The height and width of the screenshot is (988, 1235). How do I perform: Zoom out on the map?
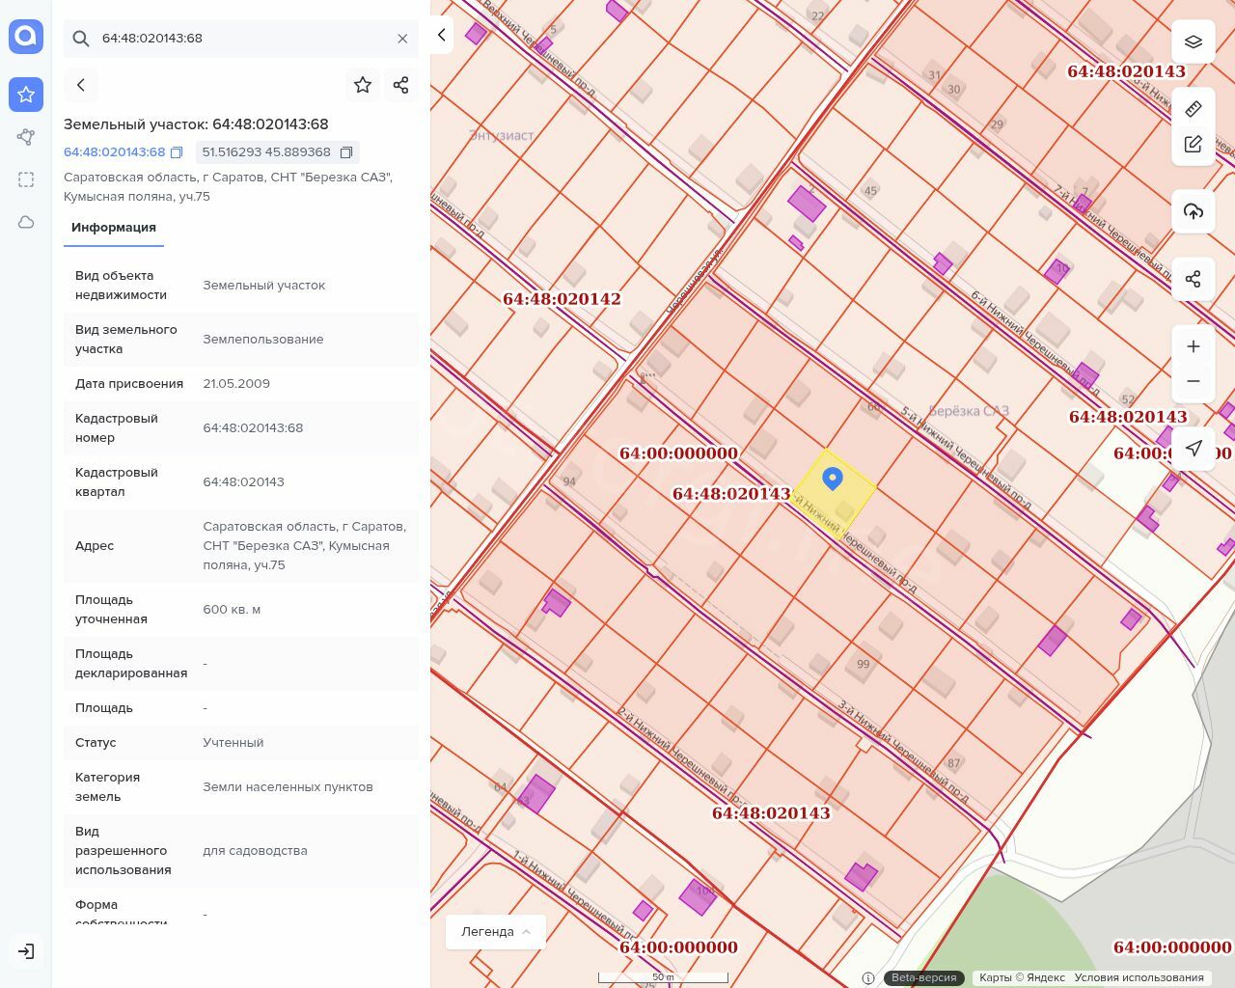click(x=1194, y=381)
